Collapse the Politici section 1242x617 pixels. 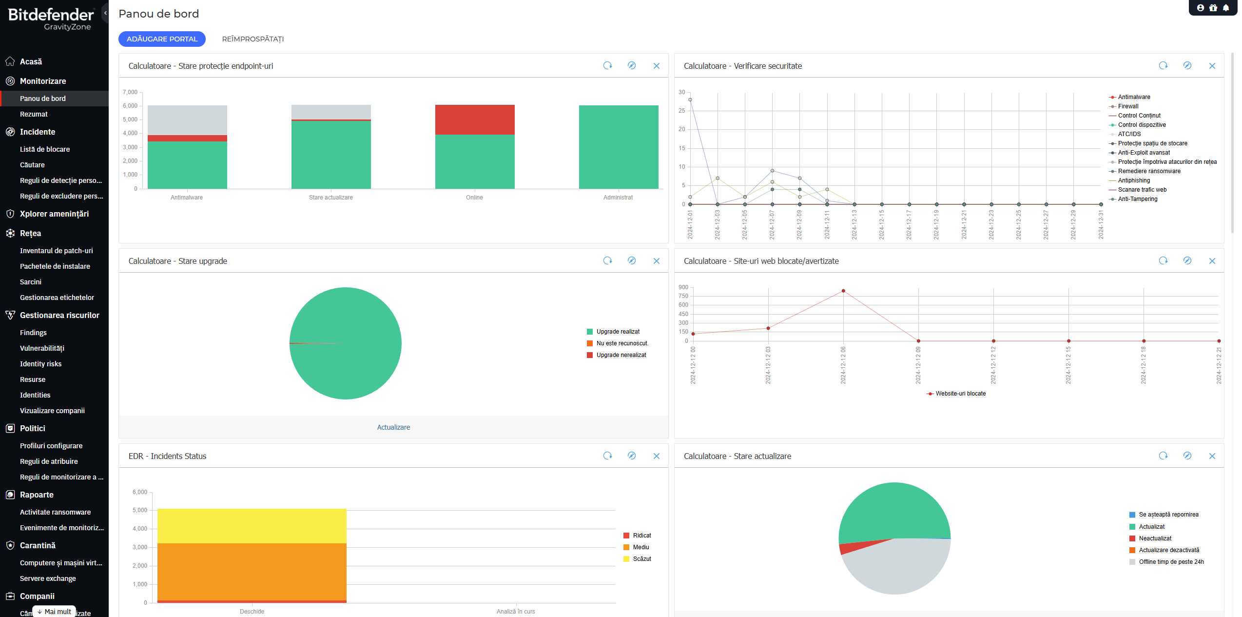pyautogui.click(x=33, y=428)
